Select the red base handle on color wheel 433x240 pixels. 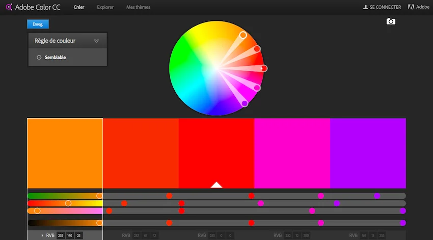coord(264,68)
